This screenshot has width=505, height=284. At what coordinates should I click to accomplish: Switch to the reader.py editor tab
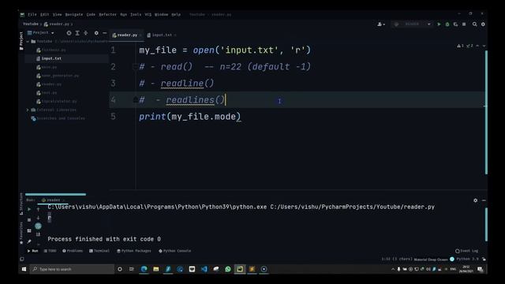click(125, 35)
